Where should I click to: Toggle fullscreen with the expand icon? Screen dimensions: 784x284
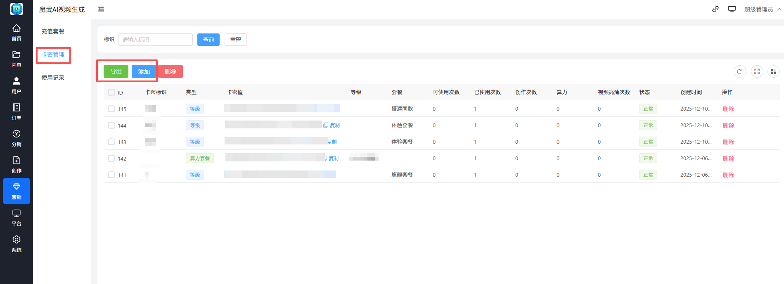(757, 71)
